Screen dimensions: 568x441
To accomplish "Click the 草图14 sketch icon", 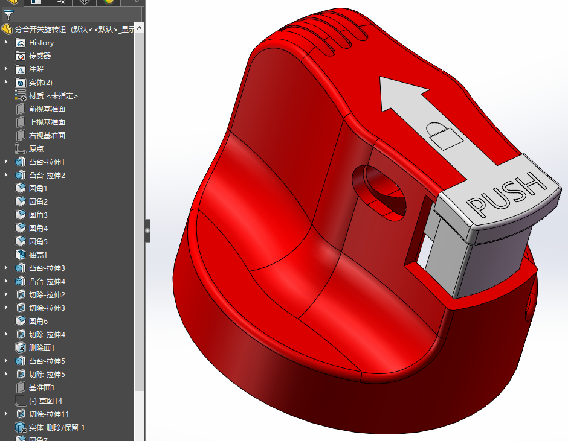I will click(21, 401).
